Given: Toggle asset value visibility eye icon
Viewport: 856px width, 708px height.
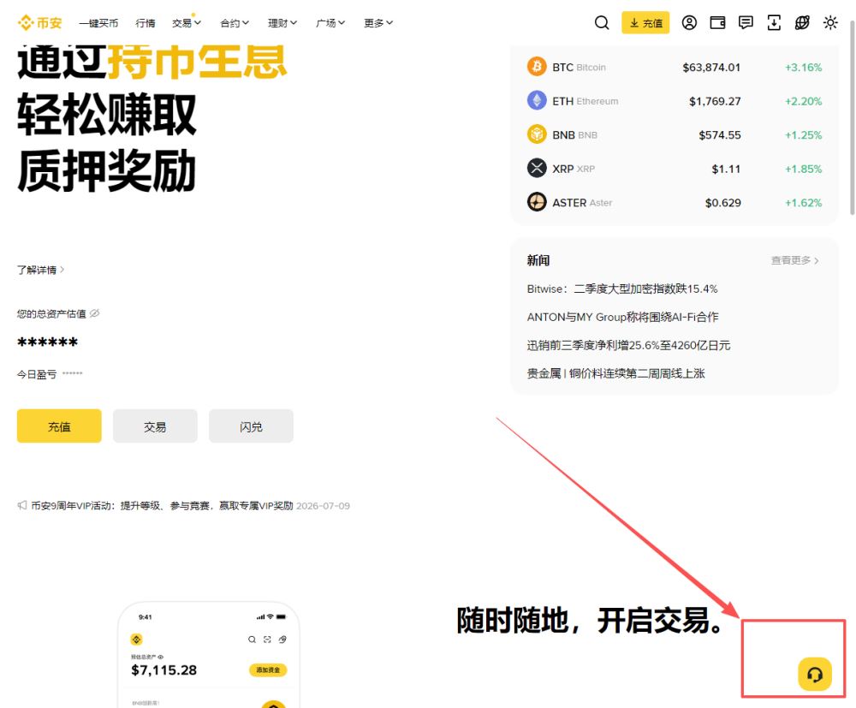Looking at the screenshot, I should coord(94,313).
